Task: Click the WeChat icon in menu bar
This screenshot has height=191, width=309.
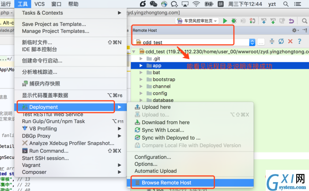Action: tap(154, 4)
